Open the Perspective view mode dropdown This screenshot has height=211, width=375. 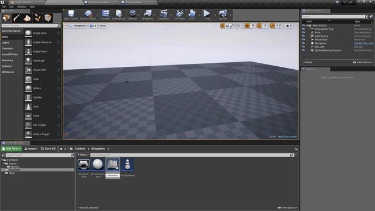tap(78, 26)
